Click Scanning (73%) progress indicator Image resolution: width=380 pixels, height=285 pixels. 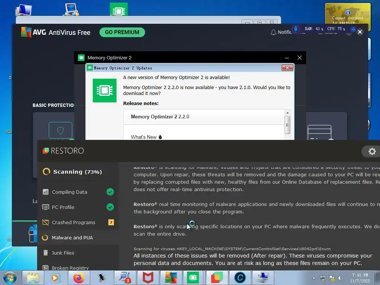point(72,171)
